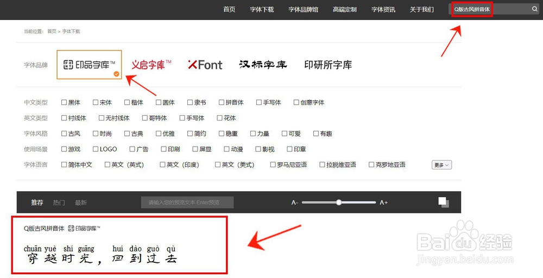Viewport: 543px width, 278px height.
Task: Check the 英文（美式）language checkbox
Action: point(218,165)
